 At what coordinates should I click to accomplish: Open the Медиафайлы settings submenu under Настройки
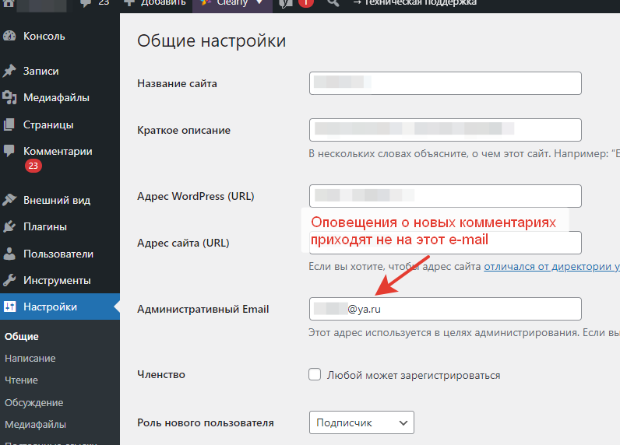35,425
